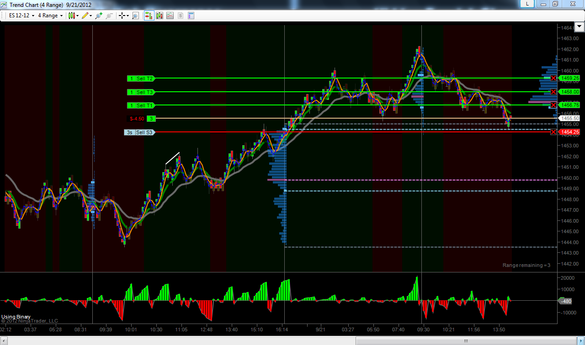Expand the drawing tools dropdown arrow

[x=90, y=16]
